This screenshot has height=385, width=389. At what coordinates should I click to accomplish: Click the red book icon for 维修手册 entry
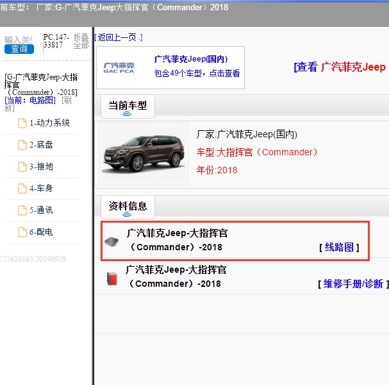click(112, 278)
